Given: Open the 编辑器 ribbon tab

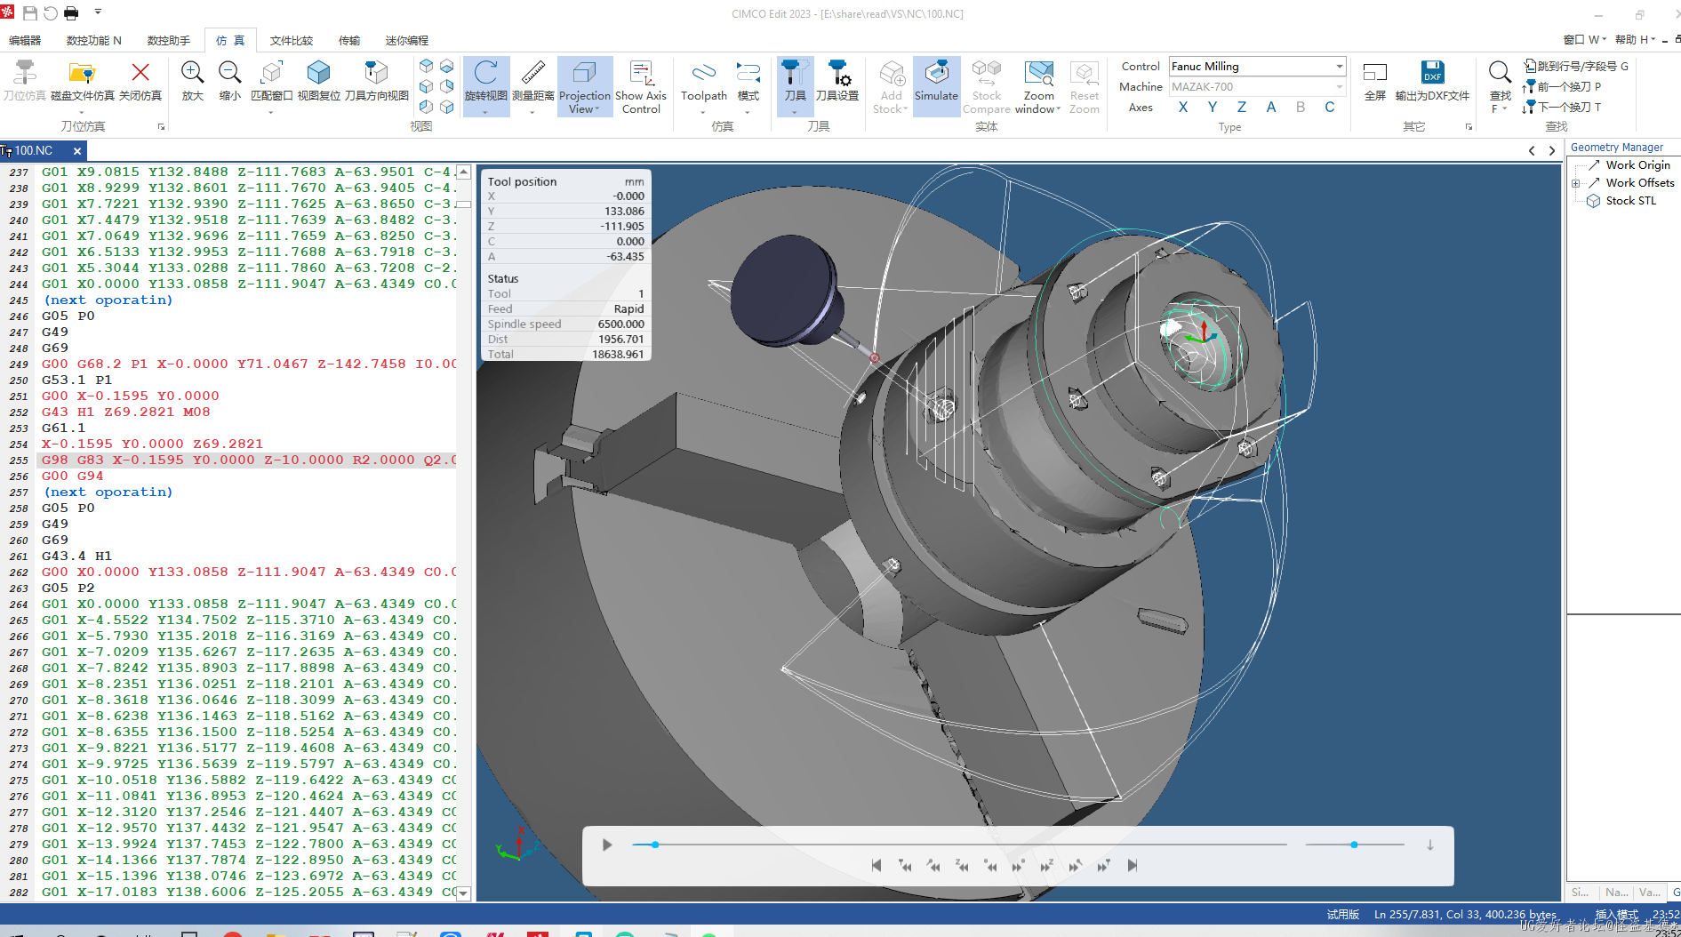Looking at the screenshot, I should point(25,40).
